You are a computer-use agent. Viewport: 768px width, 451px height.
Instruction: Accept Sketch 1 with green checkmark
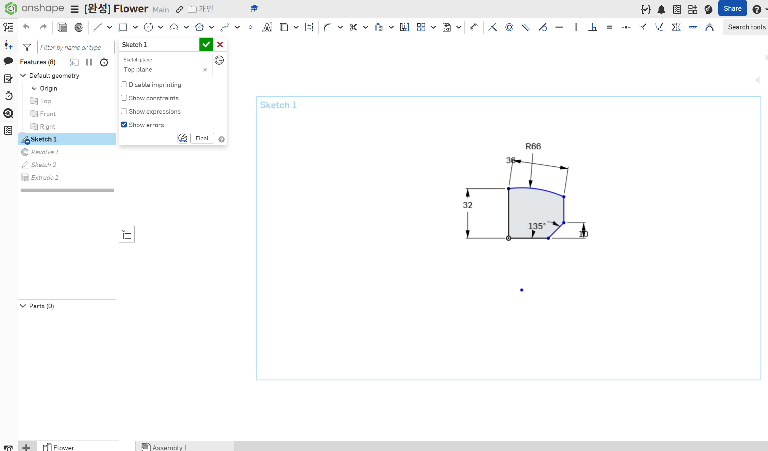click(x=206, y=44)
